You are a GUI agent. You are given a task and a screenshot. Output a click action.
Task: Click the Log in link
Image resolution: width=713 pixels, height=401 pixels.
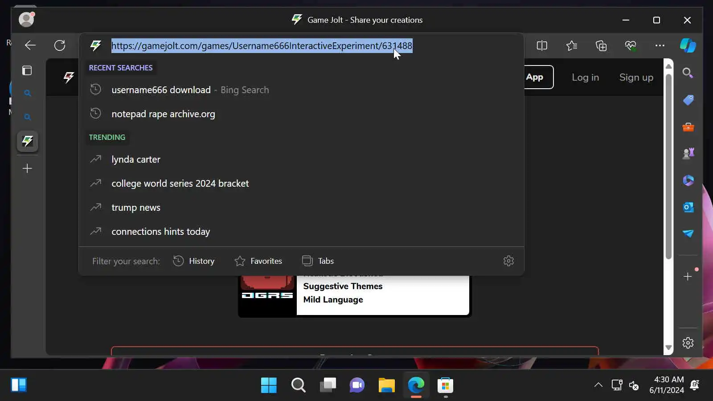click(585, 78)
